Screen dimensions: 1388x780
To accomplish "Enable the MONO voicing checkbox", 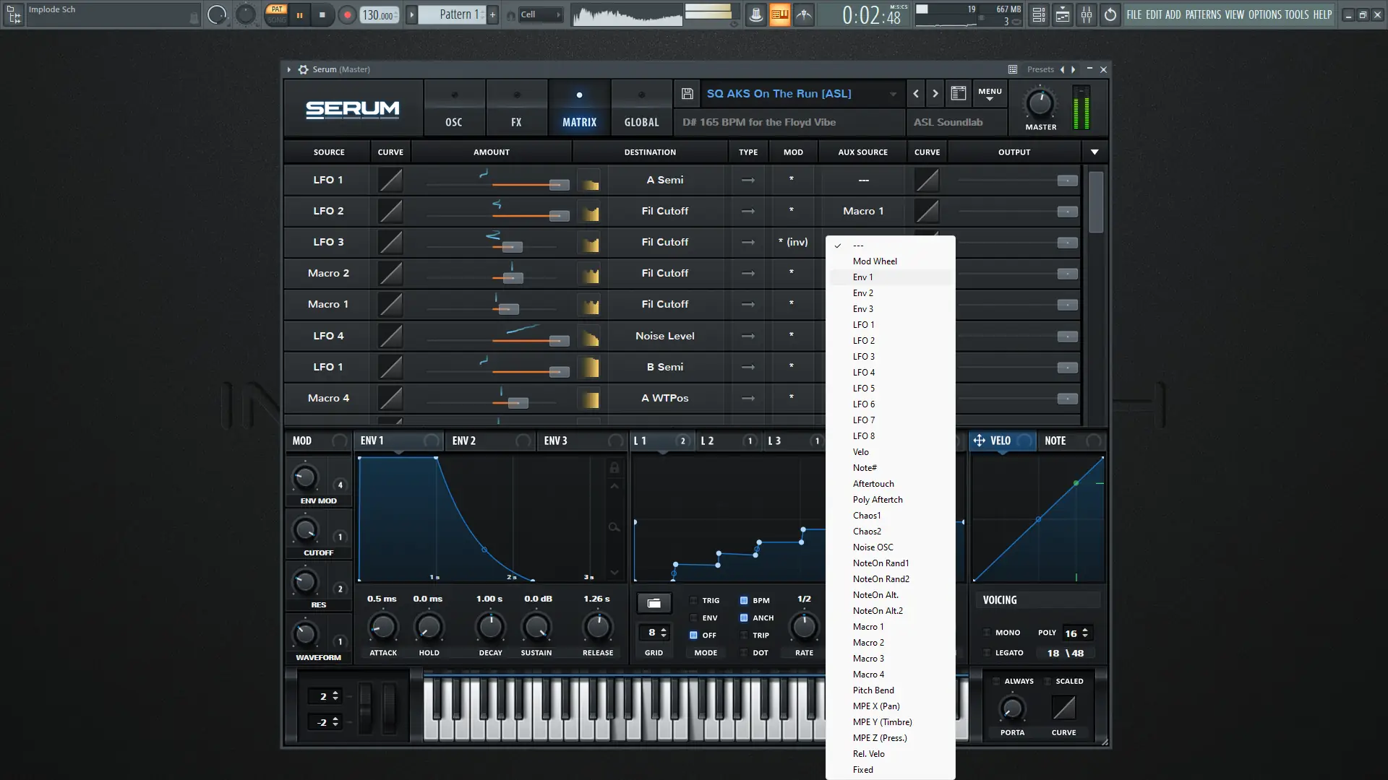I will pos(987,633).
